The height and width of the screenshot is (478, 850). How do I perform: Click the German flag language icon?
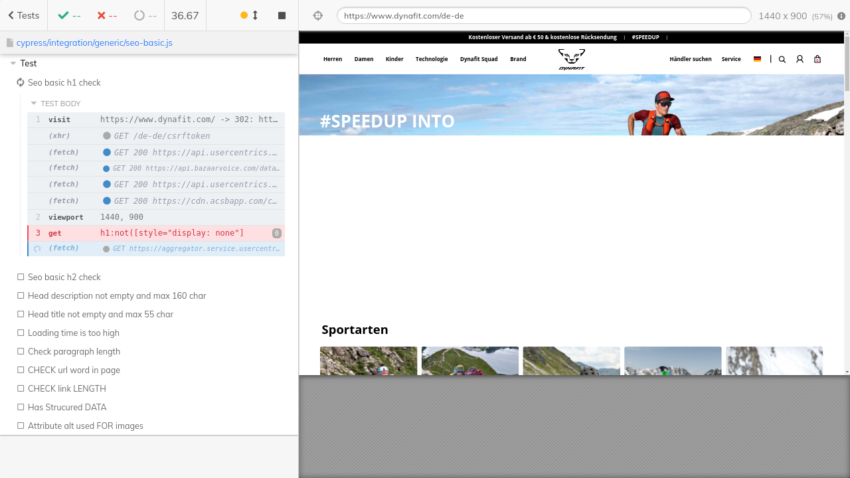tap(757, 59)
